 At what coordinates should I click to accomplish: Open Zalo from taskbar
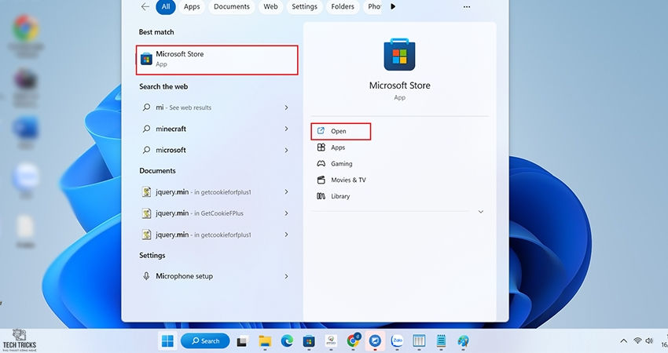click(x=397, y=340)
